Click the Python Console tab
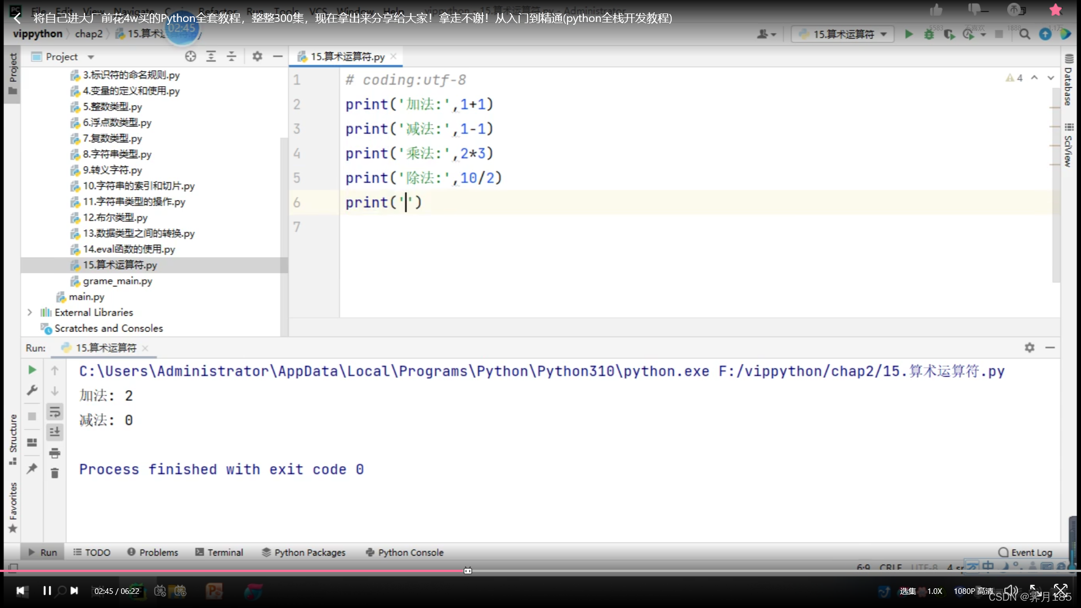Image resolution: width=1081 pixels, height=608 pixels. point(410,552)
